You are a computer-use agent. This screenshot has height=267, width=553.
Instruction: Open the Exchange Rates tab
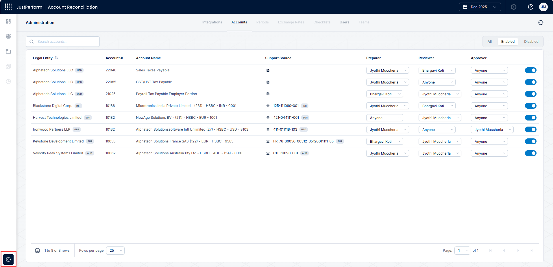291,22
